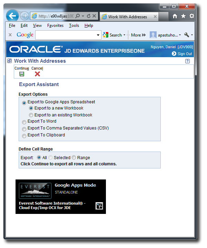This screenshot has height=248, width=207.
Task: Open the View menu
Action: click(x=37, y=25)
